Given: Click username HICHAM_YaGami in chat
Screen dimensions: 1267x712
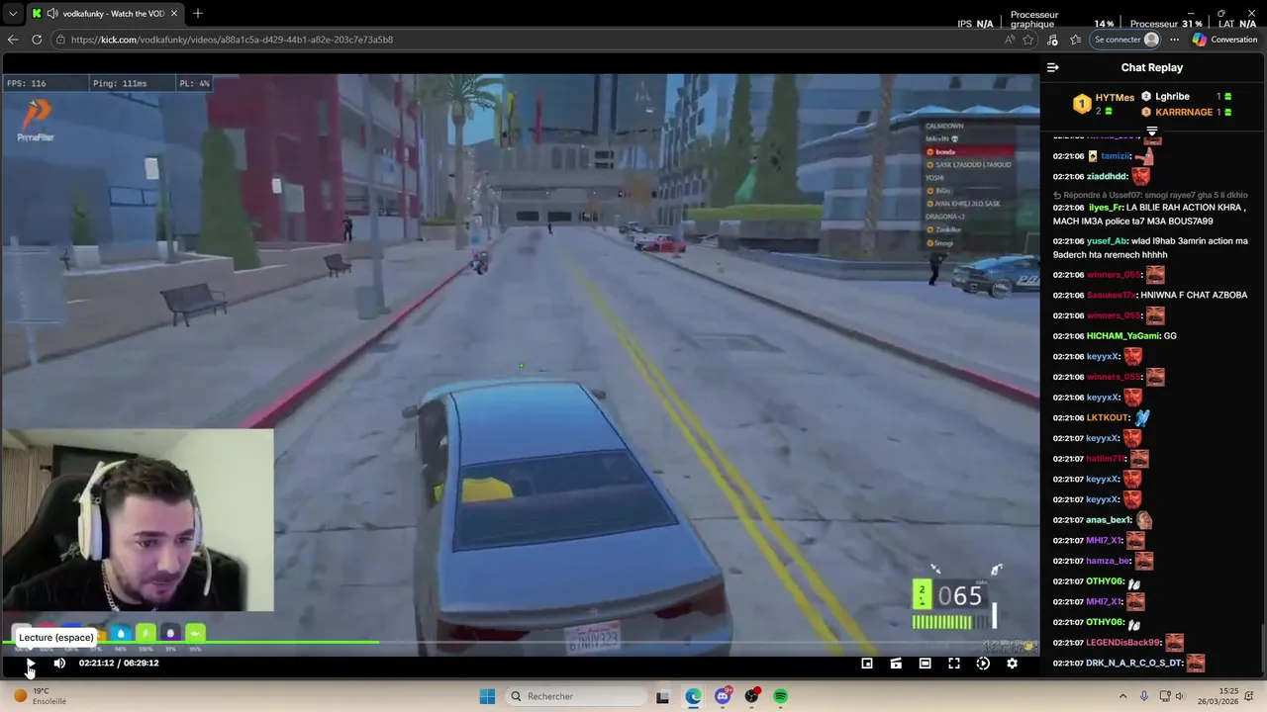Looking at the screenshot, I should pyautogui.click(x=1122, y=335).
